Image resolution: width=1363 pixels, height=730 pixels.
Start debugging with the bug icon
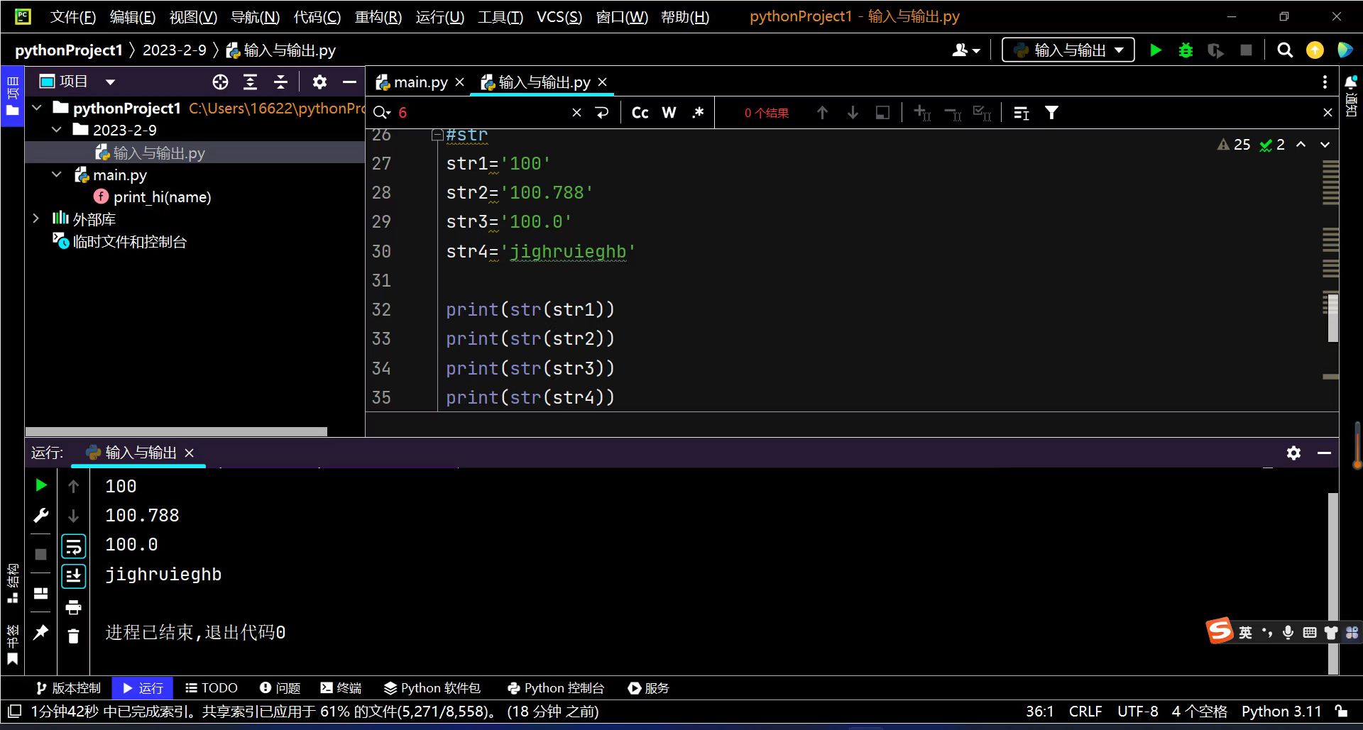1186,50
